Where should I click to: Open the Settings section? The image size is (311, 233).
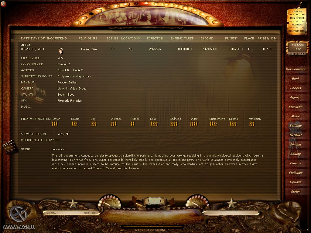(296, 126)
